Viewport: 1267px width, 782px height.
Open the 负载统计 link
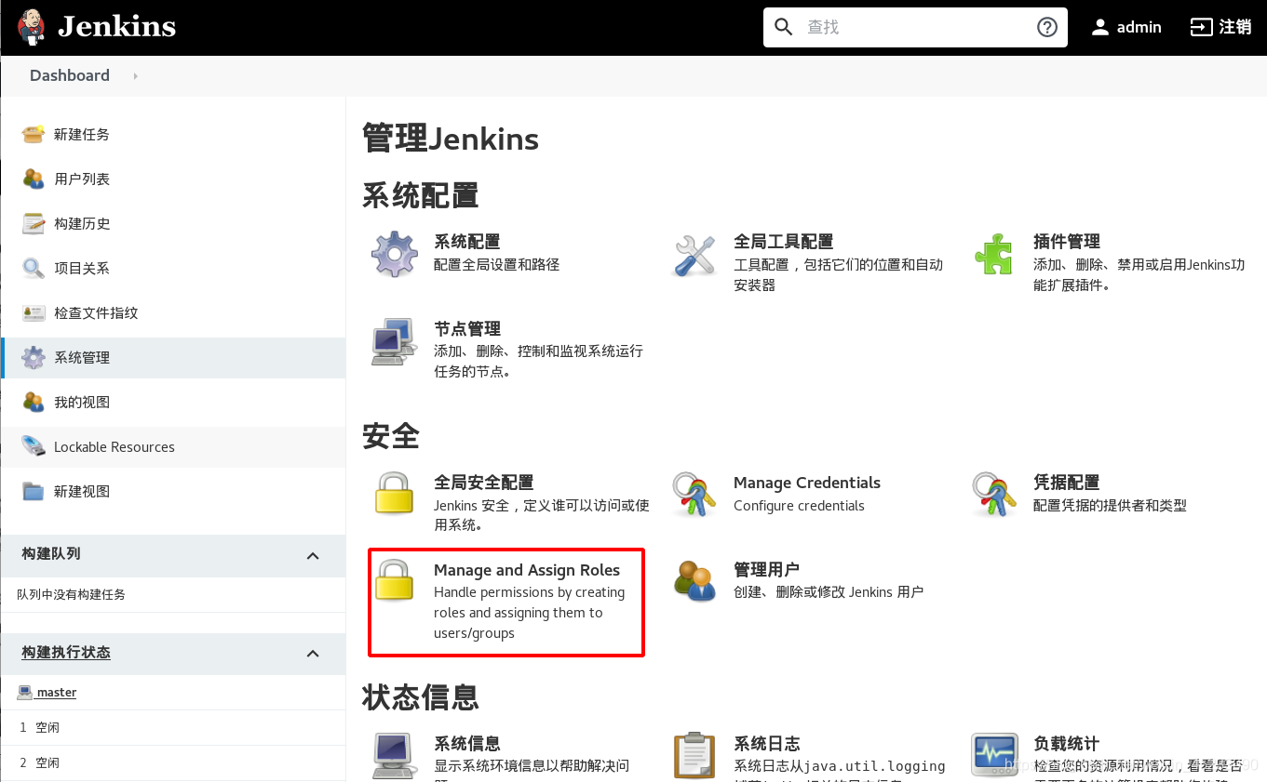tap(1067, 744)
